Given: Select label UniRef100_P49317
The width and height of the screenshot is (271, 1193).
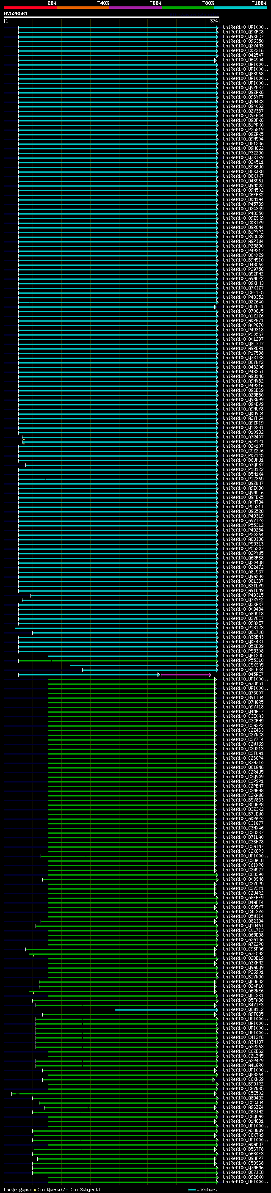Looking at the screenshot, I should (x=243, y=251).
